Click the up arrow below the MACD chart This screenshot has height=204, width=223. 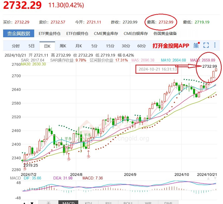(24, 202)
